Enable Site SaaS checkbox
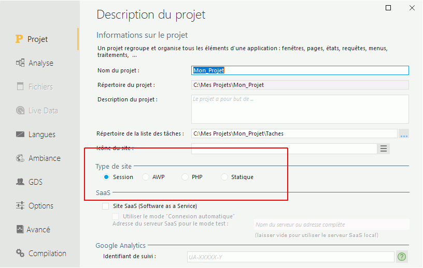The width and height of the screenshot is (423, 268). tap(105, 206)
